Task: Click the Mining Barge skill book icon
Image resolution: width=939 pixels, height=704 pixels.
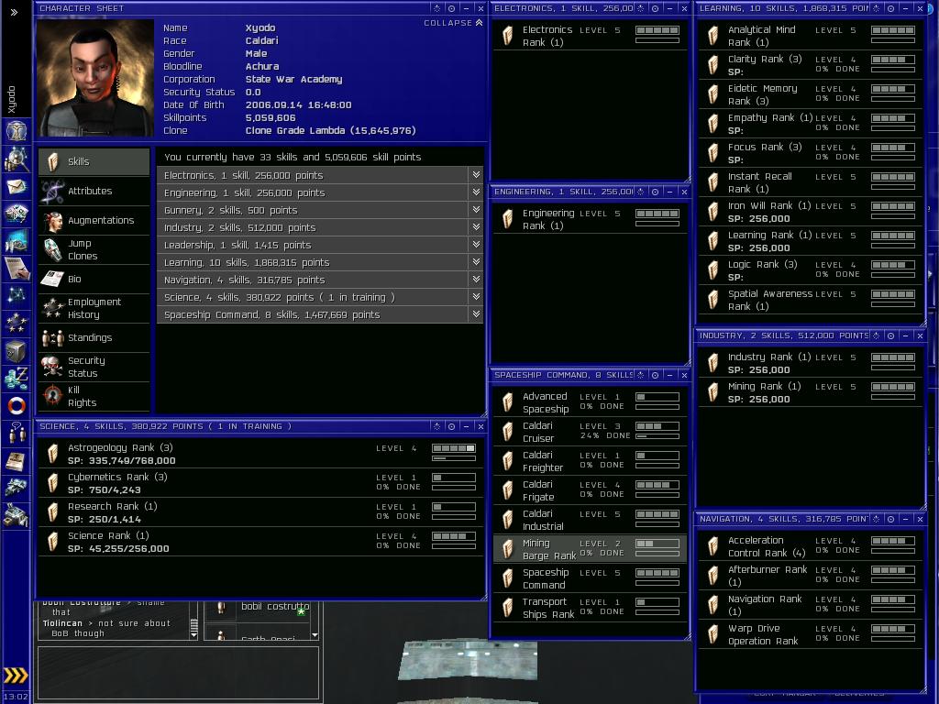Action: [x=508, y=549]
